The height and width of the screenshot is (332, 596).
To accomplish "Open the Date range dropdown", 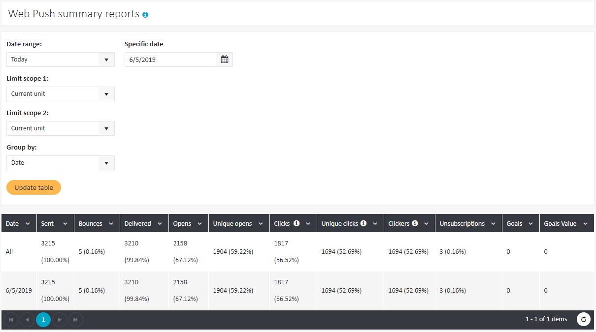I will coord(60,60).
